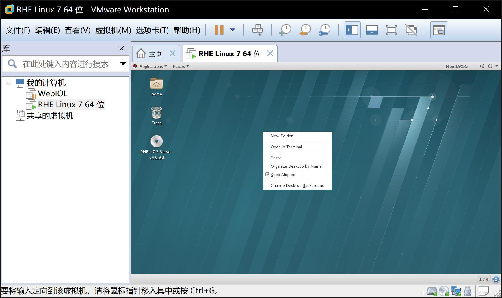Select 我的计算机 in the library tree
The height and width of the screenshot is (298, 502).
[46, 83]
